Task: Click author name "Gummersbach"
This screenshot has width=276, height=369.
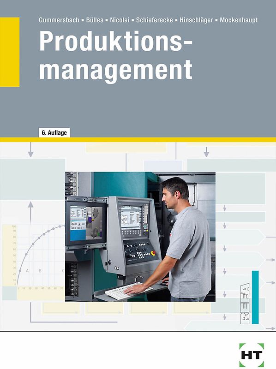Action: 59,20
